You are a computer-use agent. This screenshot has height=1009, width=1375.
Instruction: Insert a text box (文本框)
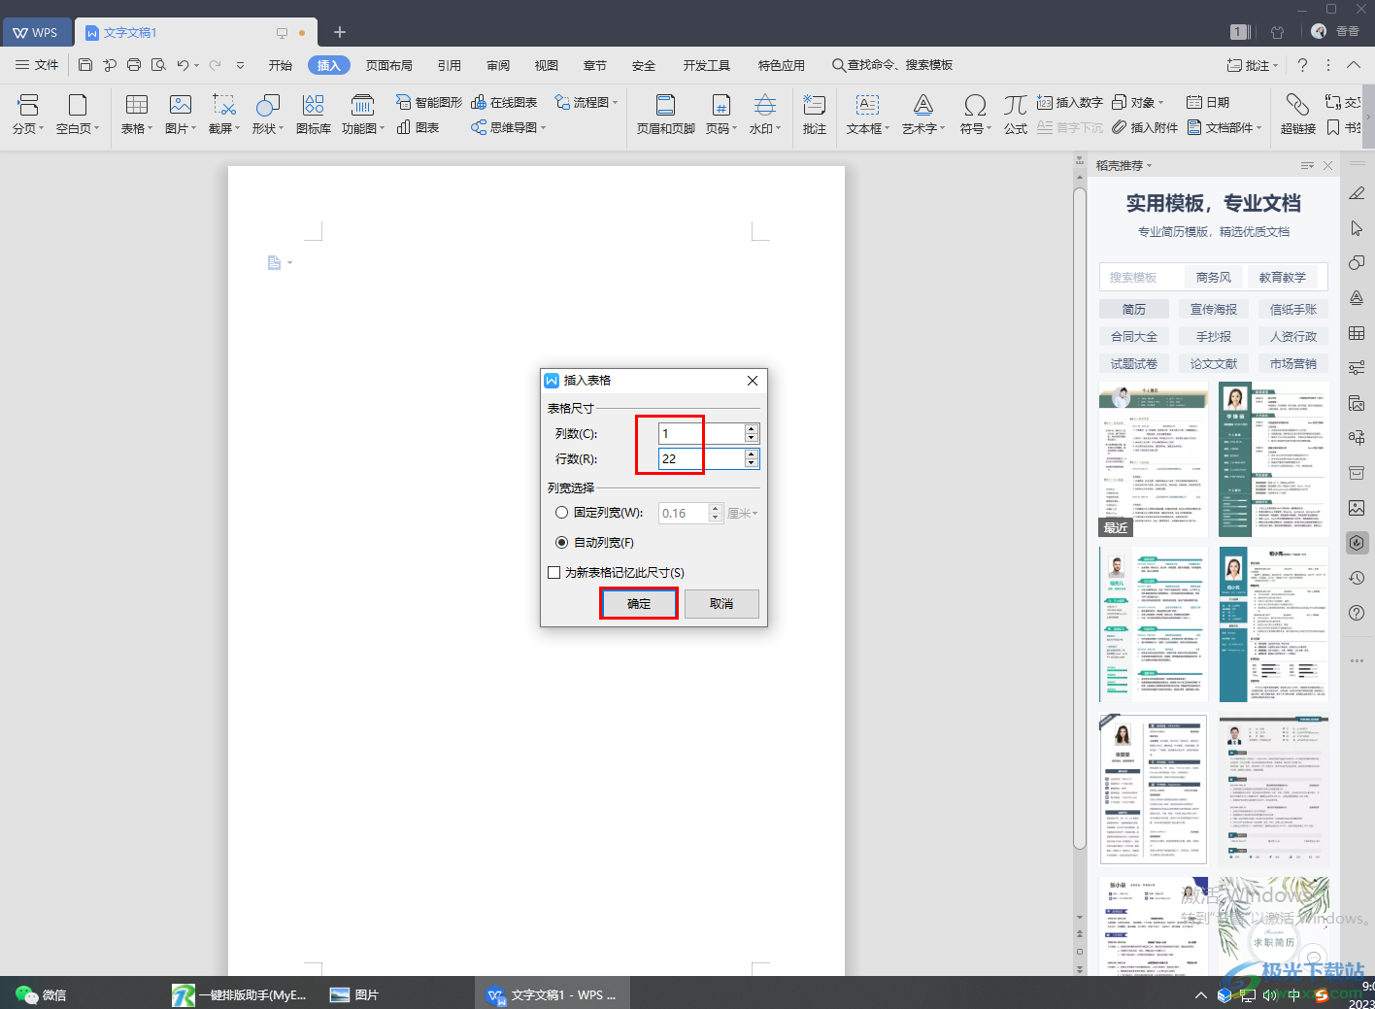point(868,114)
